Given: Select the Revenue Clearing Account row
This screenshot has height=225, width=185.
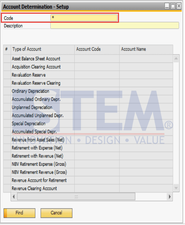Looking at the screenshot, I should pyautogui.click(x=88, y=188).
